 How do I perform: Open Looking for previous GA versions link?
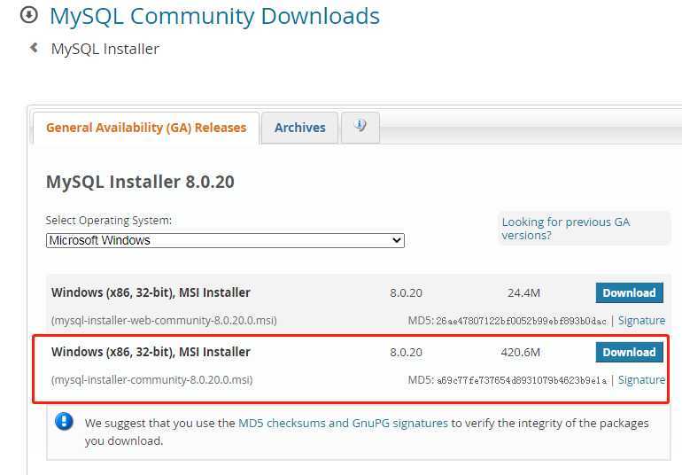tap(565, 228)
